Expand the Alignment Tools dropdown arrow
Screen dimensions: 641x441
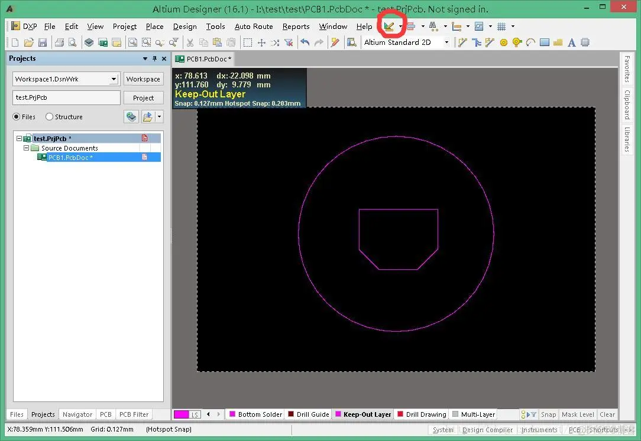pyautogui.click(x=423, y=27)
